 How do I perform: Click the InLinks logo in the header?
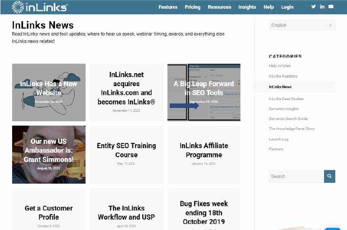(40, 7)
